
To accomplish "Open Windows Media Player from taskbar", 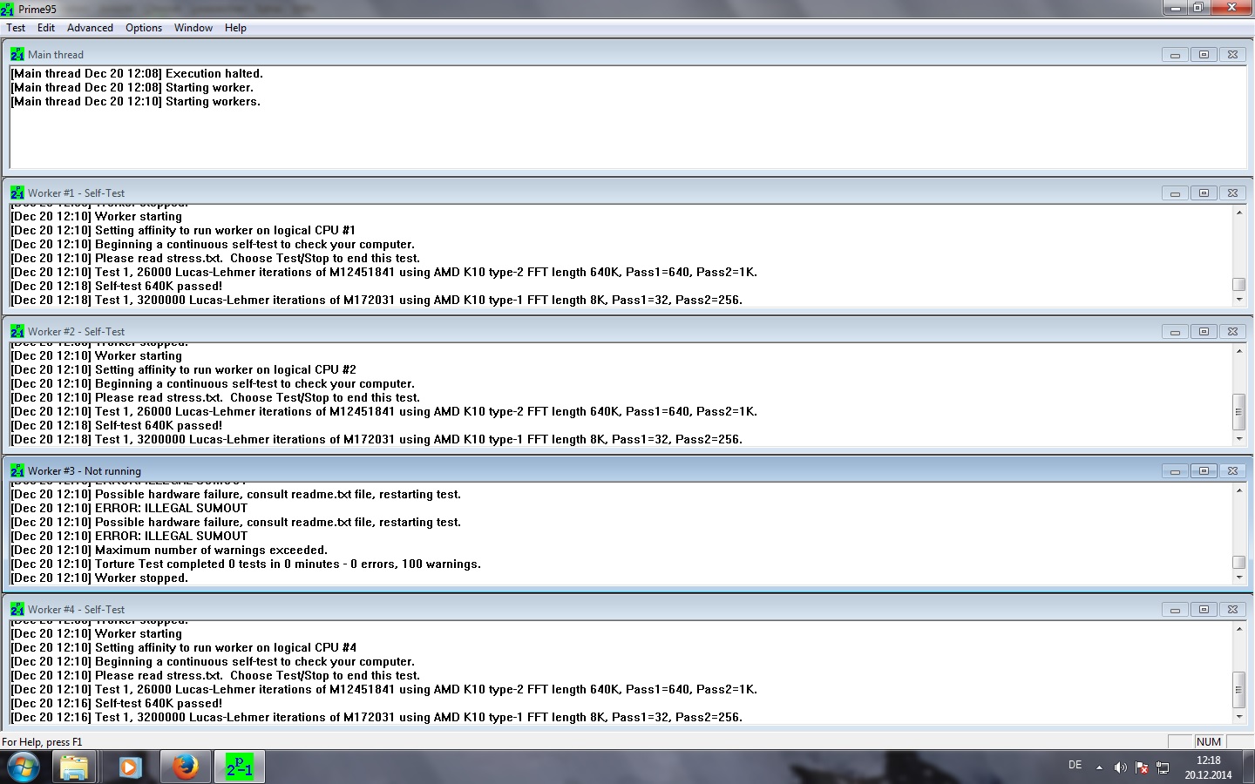I will tap(130, 767).
